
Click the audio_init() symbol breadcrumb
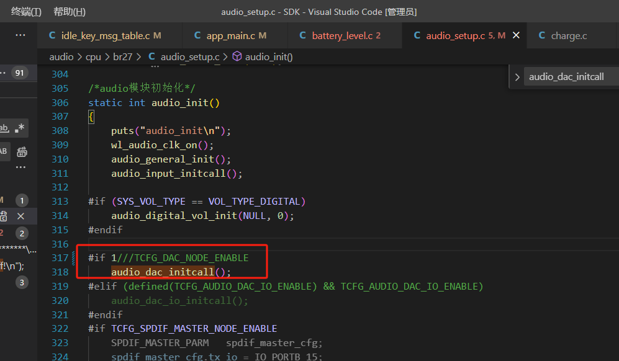[x=269, y=57]
